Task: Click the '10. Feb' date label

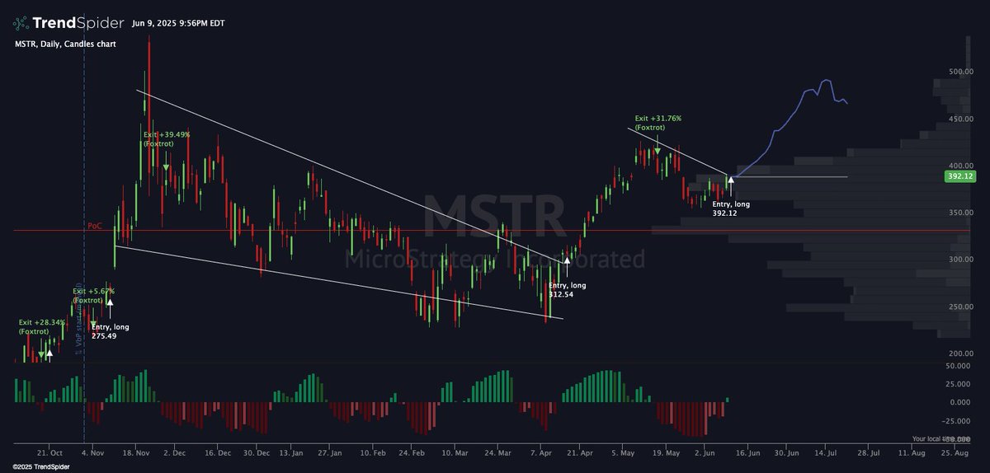Action: 375,453
